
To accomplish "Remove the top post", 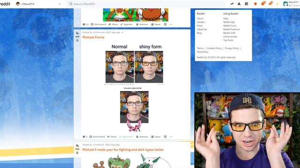I will (142, 24).
